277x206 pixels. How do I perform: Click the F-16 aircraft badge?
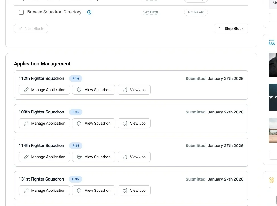coord(76,78)
